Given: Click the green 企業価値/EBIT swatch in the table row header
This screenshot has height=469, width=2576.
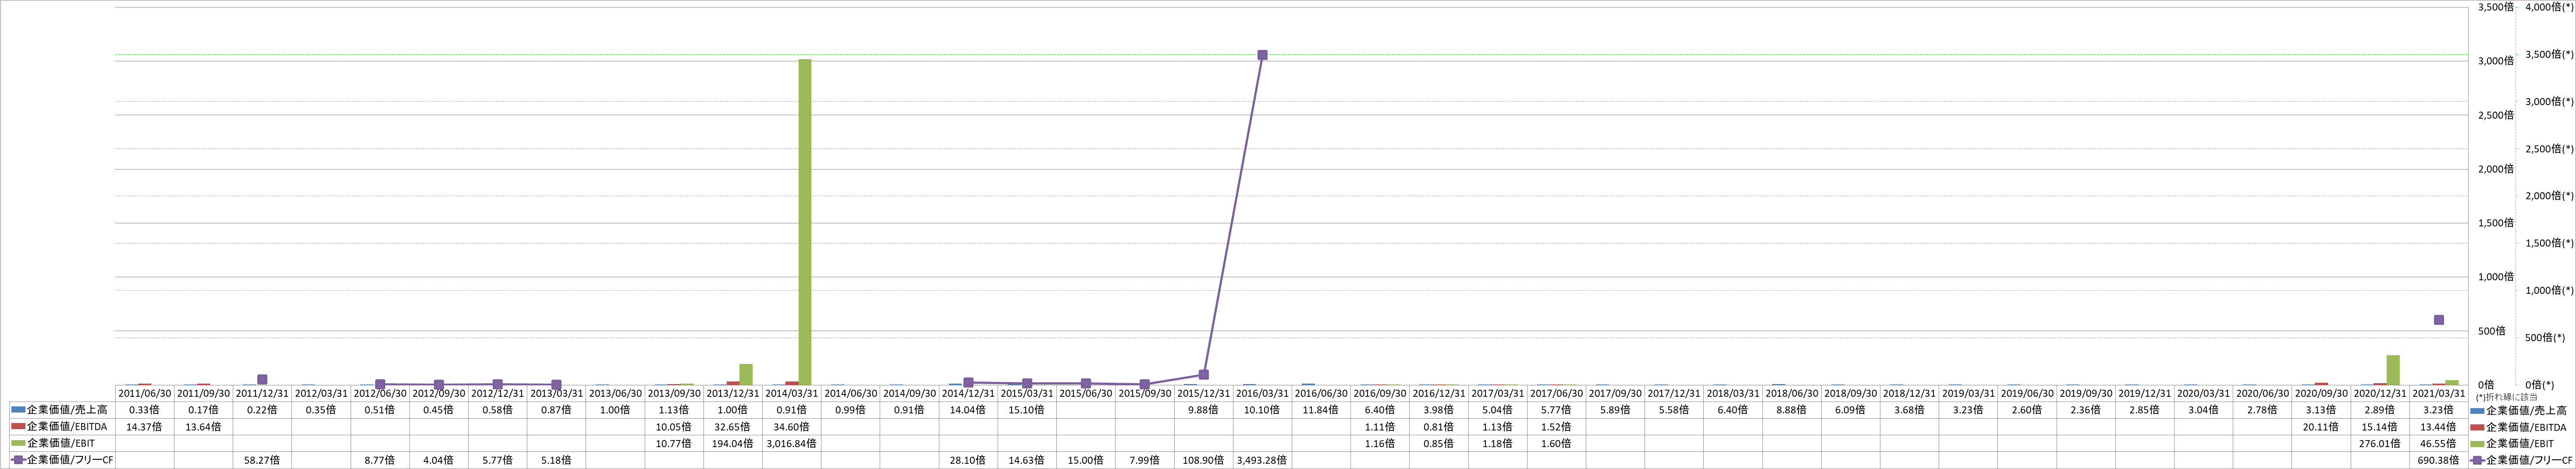Looking at the screenshot, I should click(17, 443).
